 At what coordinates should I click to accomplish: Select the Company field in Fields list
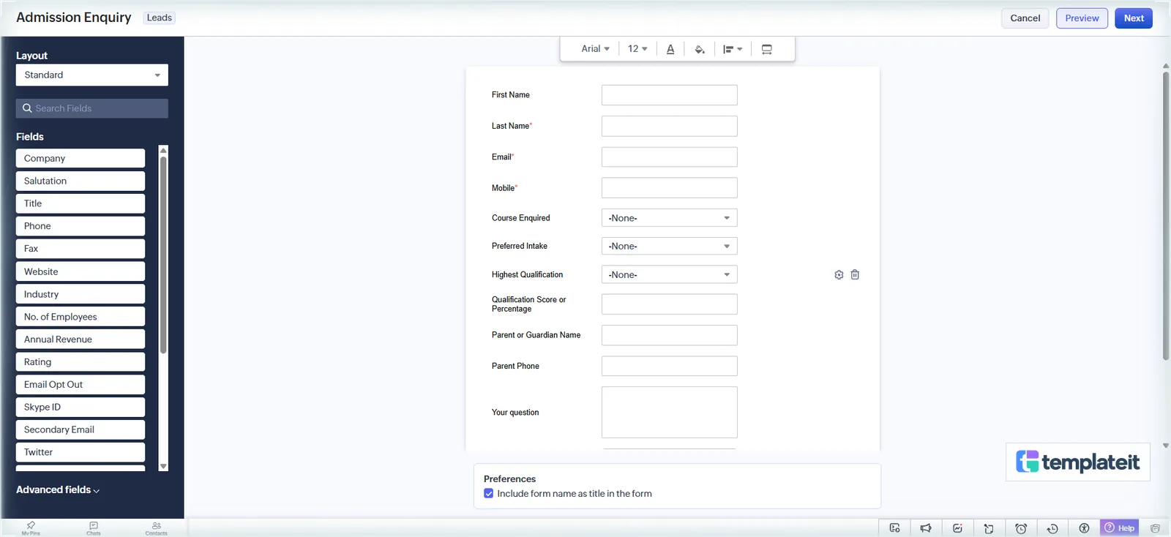81,159
